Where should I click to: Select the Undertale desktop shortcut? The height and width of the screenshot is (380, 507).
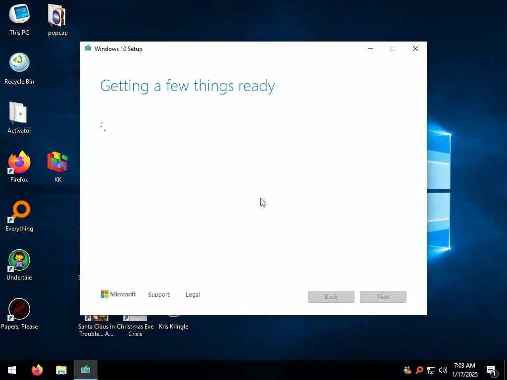tap(19, 265)
